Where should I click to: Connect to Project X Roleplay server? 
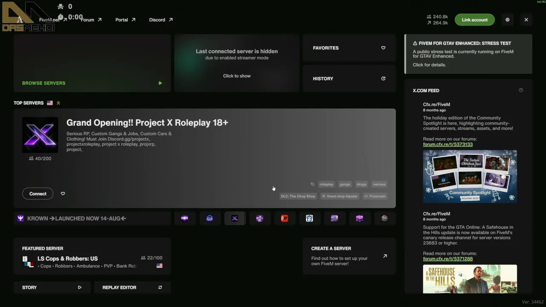pyautogui.click(x=38, y=194)
